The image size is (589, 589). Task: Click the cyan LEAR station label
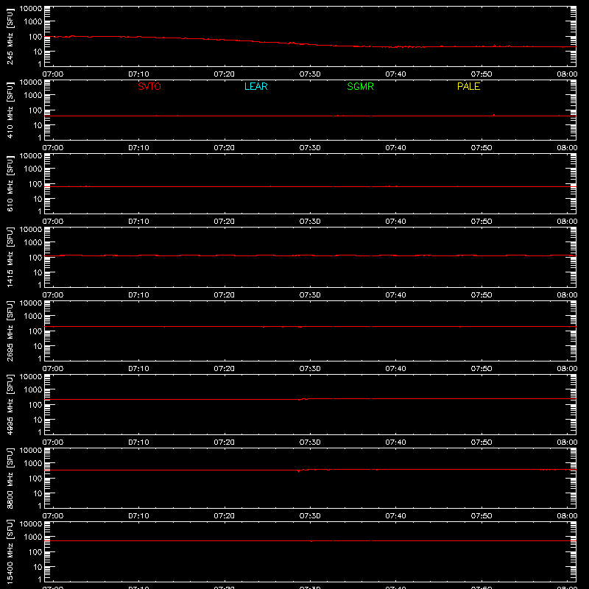click(255, 86)
